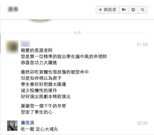Click the reply text 吃一顆 定心大埔丸
154x135 pixels.
click(x=40, y=129)
